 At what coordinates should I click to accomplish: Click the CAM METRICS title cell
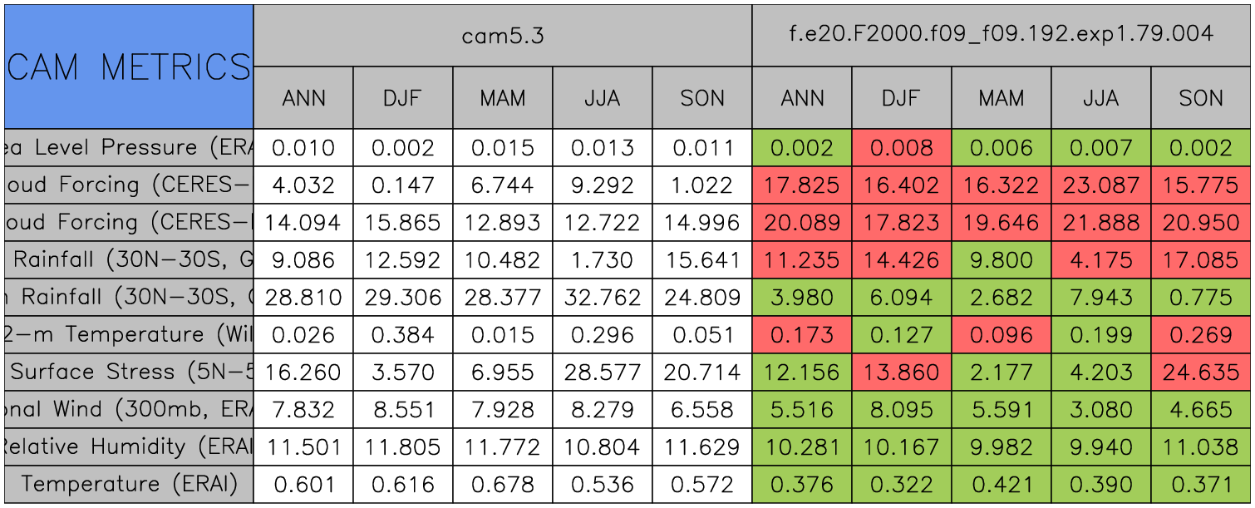[x=129, y=67]
